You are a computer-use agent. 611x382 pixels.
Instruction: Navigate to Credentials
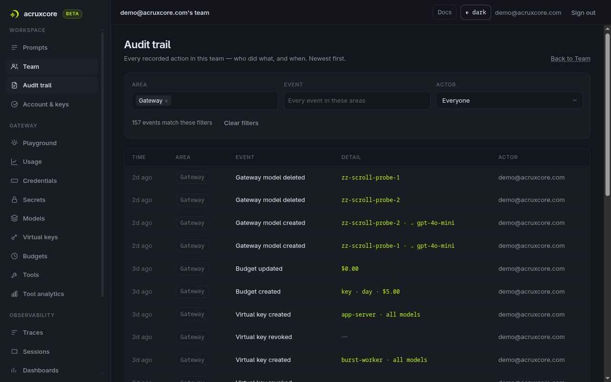pyautogui.click(x=52, y=181)
